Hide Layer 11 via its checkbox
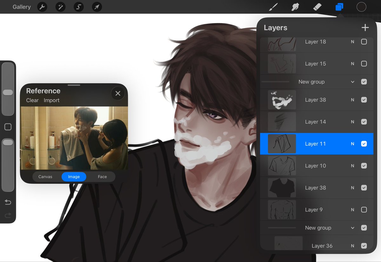This screenshot has height=262, width=381. (364, 144)
